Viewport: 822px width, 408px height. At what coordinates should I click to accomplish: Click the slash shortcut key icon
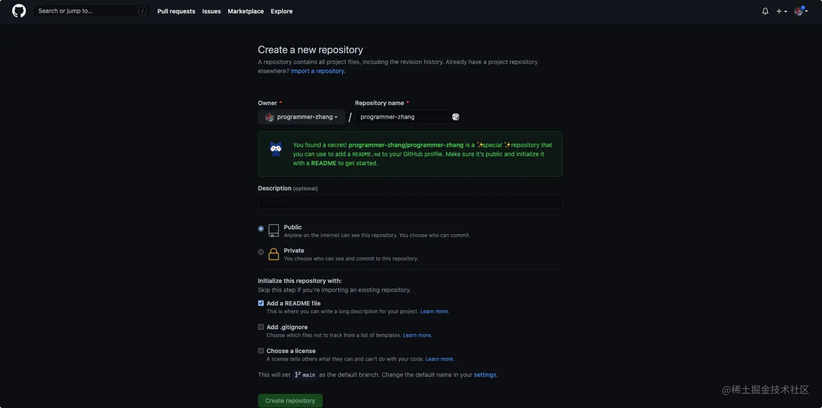(142, 11)
